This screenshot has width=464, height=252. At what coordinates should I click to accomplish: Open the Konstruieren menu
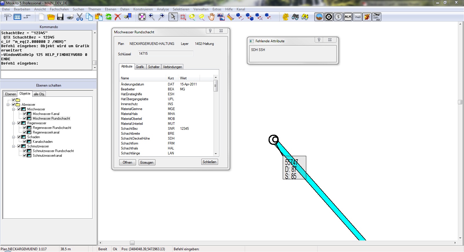click(143, 9)
